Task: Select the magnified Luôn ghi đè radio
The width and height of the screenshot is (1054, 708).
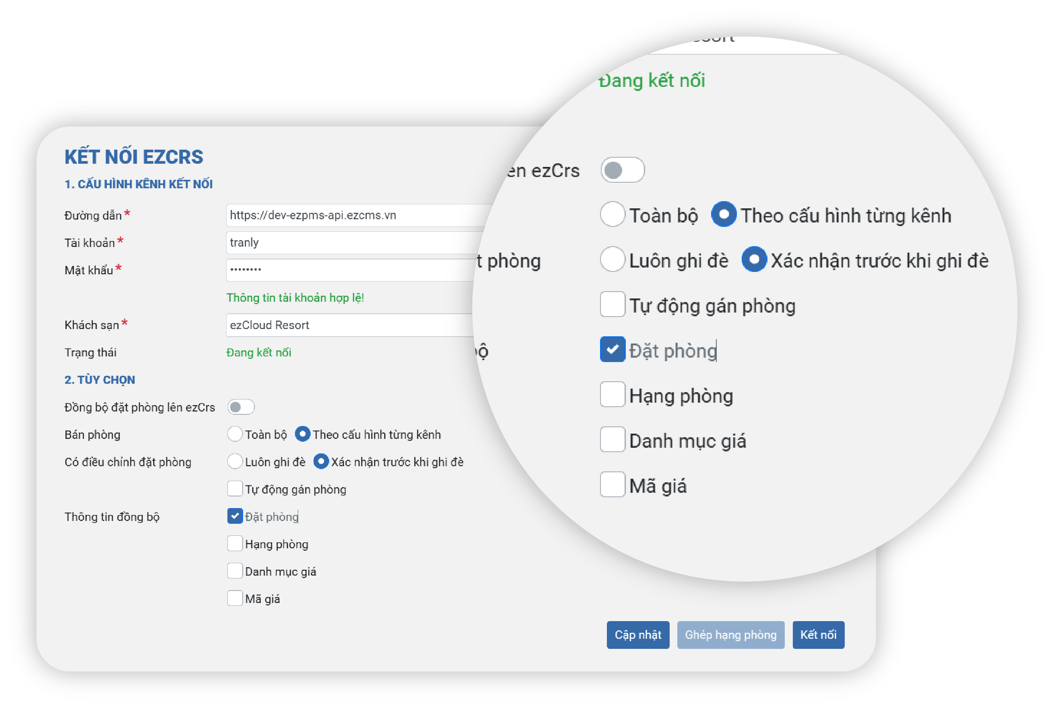Action: pos(613,259)
